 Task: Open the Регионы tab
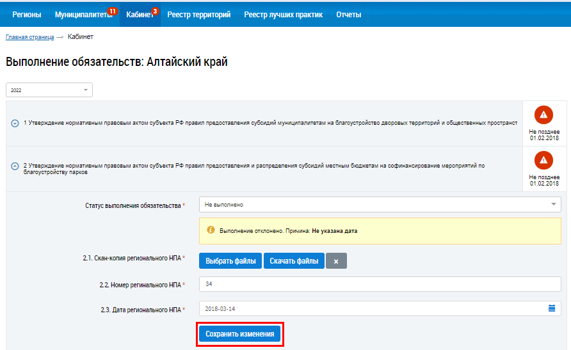coord(27,14)
